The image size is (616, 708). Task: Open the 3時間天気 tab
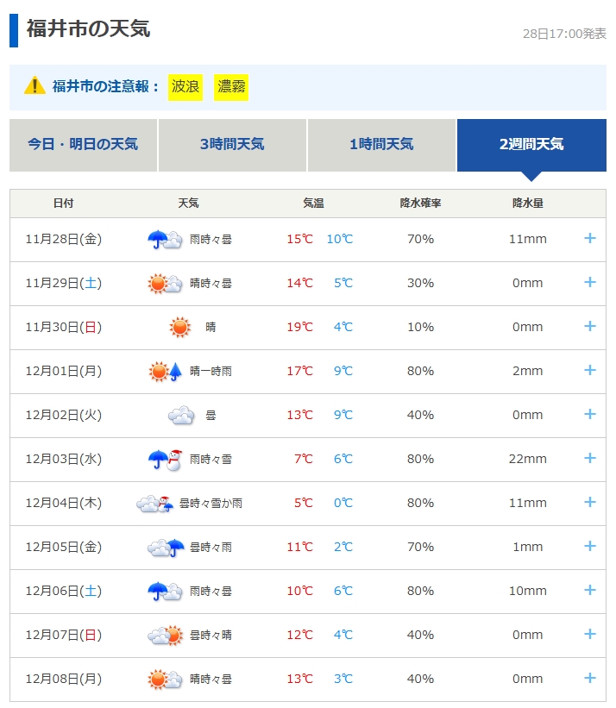coord(232,145)
